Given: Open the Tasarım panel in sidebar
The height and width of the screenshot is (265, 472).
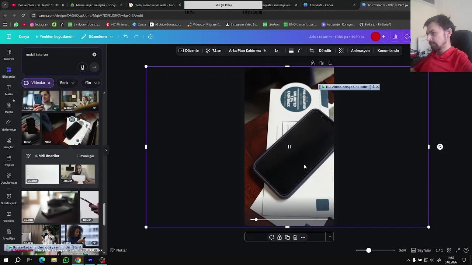Looking at the screenshot, I should tap(9, 55).
